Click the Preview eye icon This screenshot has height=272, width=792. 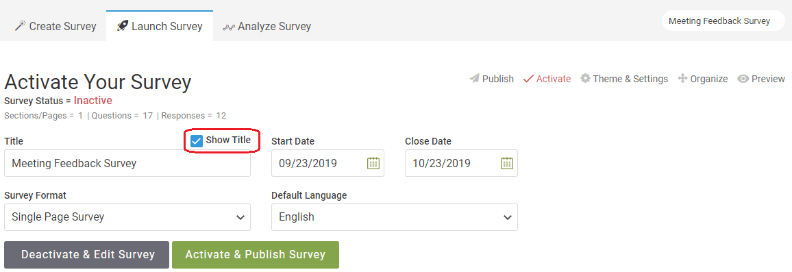(x=743, y=79)
